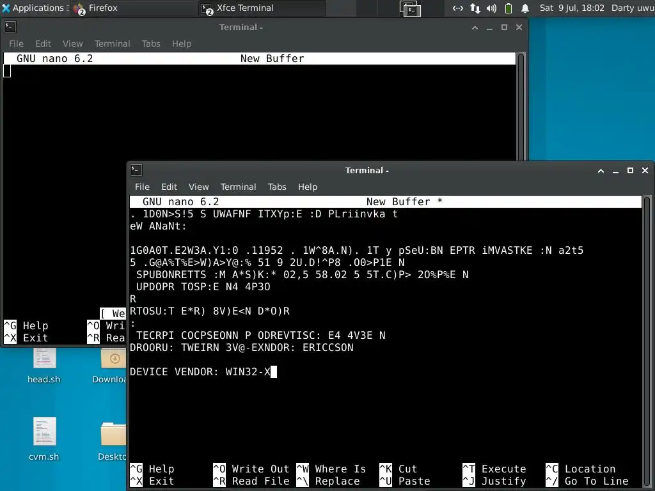Image resolution: width=655 pixels, height=491 pixels.
Task: Maximize the front terminal window
Action: tap(630, 171)
